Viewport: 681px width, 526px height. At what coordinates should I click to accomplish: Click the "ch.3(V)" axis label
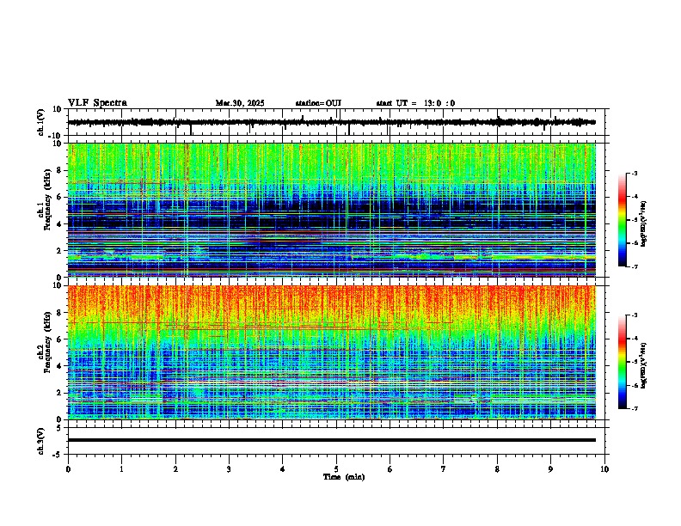click(41, 441)
